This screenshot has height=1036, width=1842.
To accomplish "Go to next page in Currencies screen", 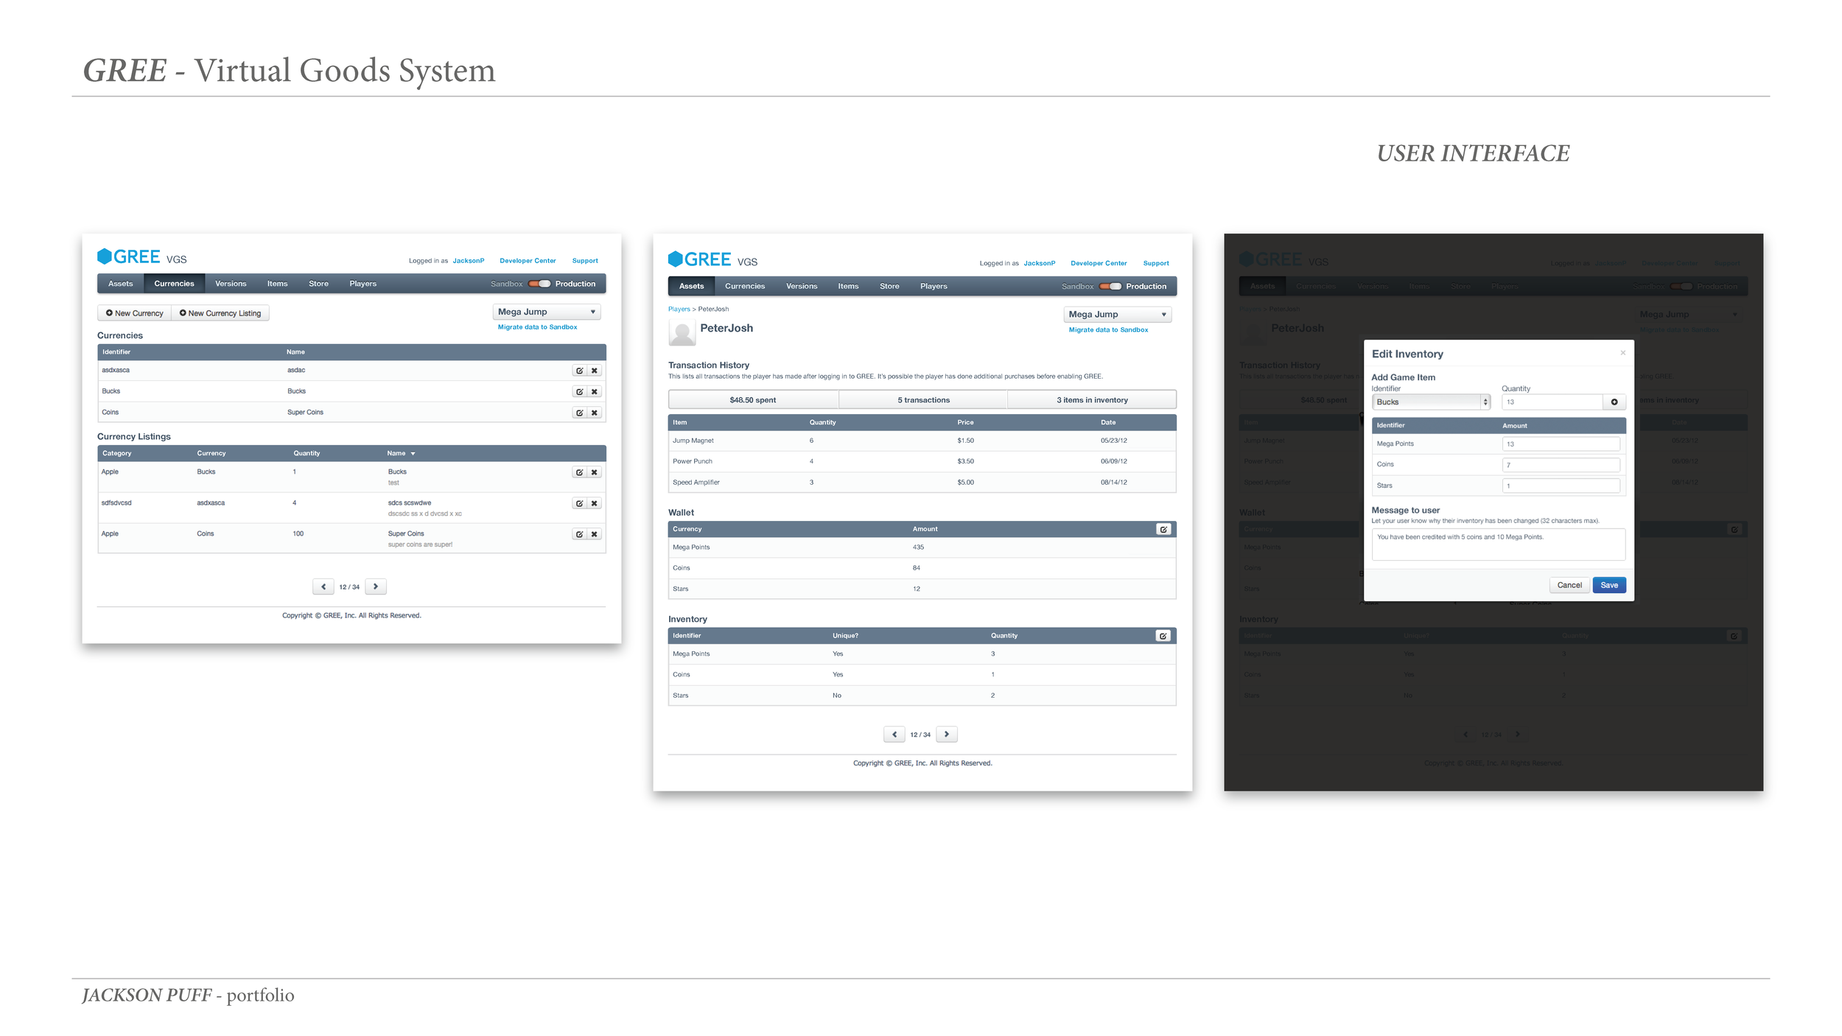I will coord(376,587).
